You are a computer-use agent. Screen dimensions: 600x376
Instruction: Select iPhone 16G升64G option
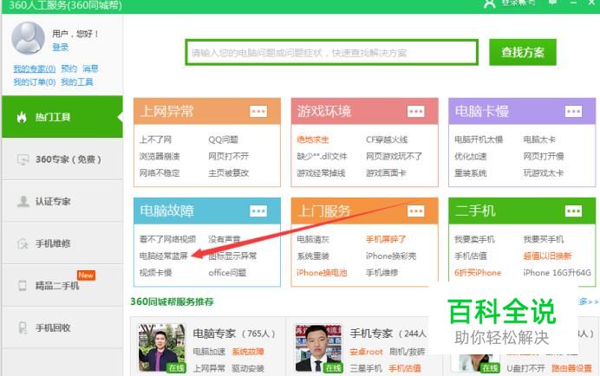558,273
